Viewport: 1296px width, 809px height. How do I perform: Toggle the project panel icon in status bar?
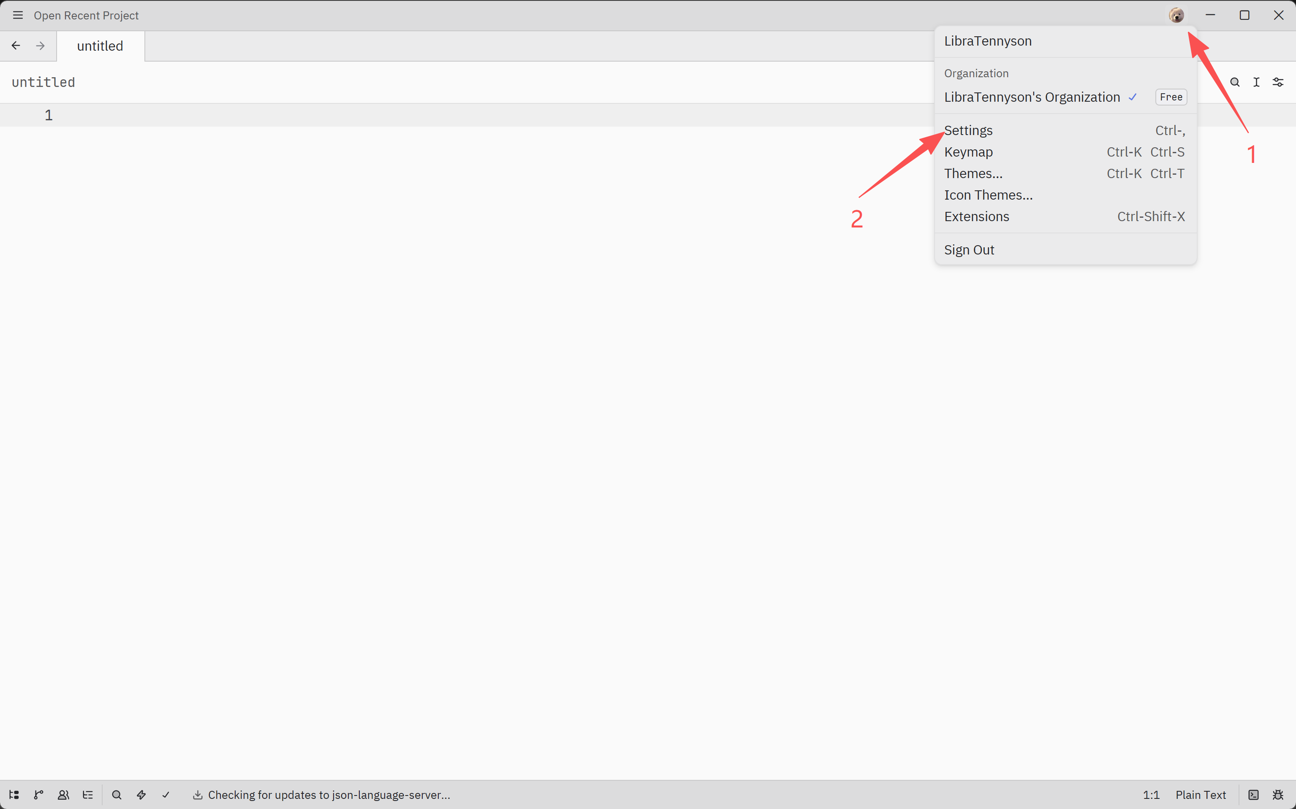coord(14,795)
